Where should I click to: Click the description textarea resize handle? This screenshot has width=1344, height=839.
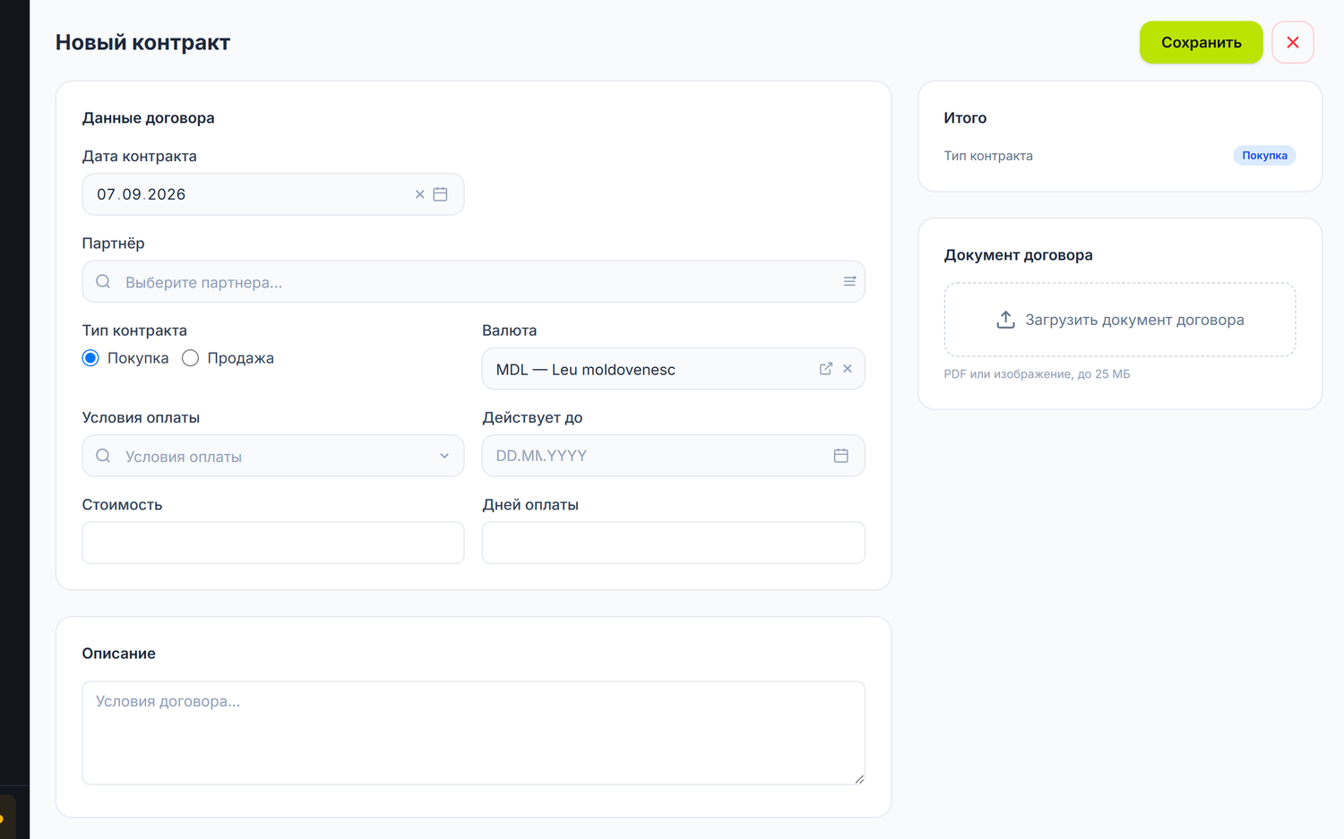(x=858, y=778)
